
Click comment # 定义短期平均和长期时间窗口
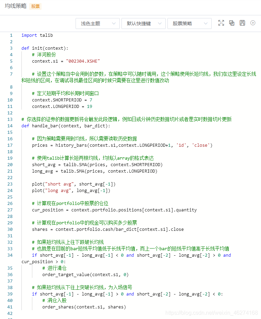point(65,94)
